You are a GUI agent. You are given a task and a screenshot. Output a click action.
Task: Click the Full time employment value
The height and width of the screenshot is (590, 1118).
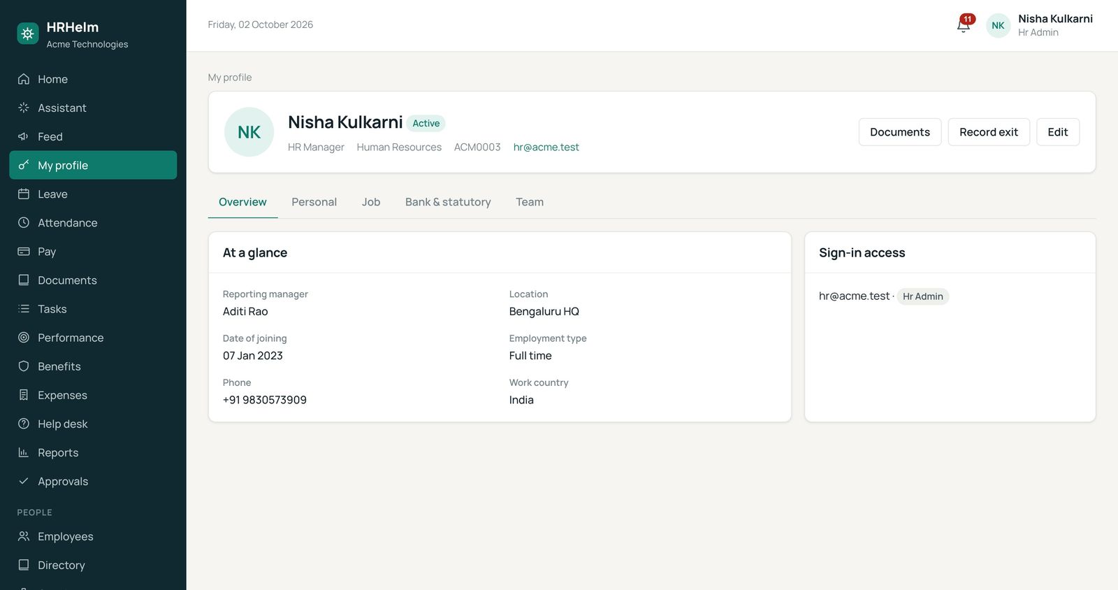click(x=530, y=356)
